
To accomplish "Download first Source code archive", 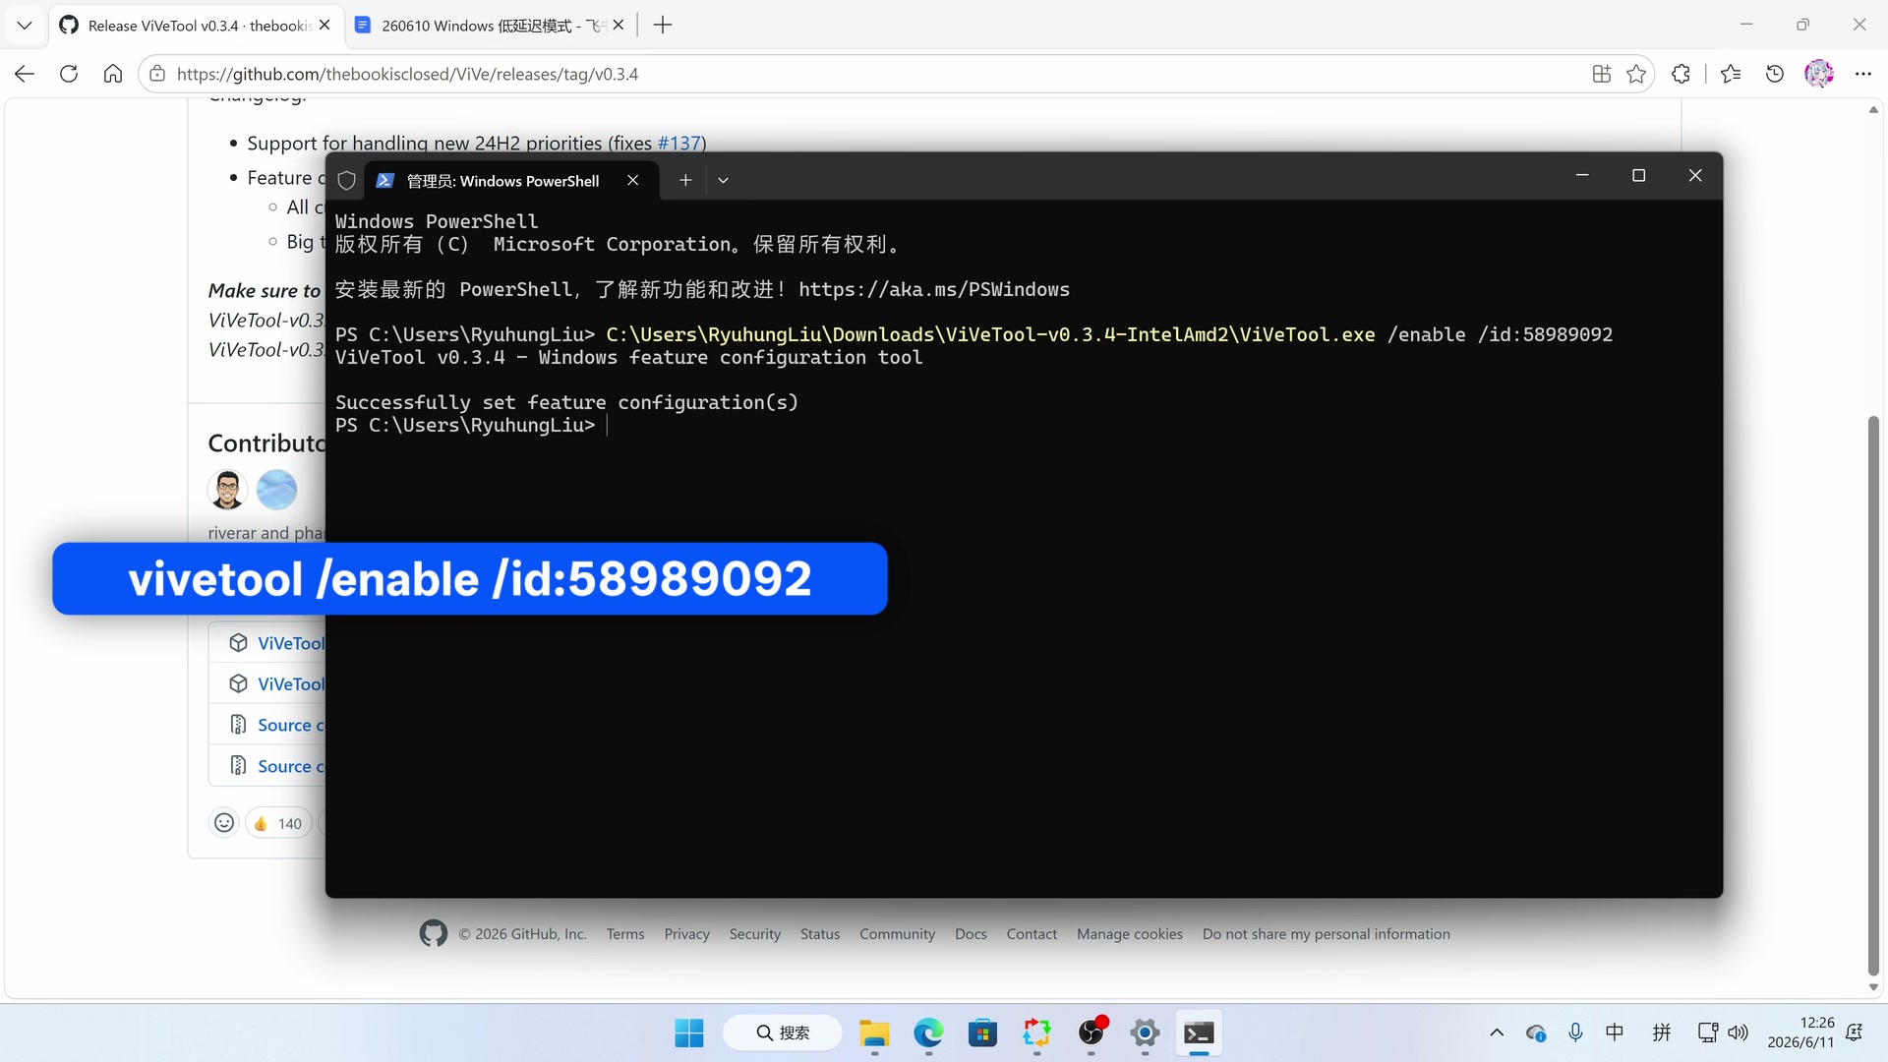I will click(290, 725).
